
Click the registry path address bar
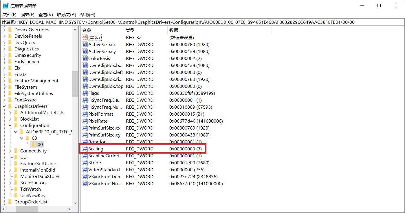pyautogui.click(x=202, y=22)
